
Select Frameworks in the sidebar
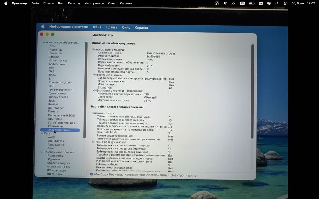pyautogui.click(x=55, y=156)
